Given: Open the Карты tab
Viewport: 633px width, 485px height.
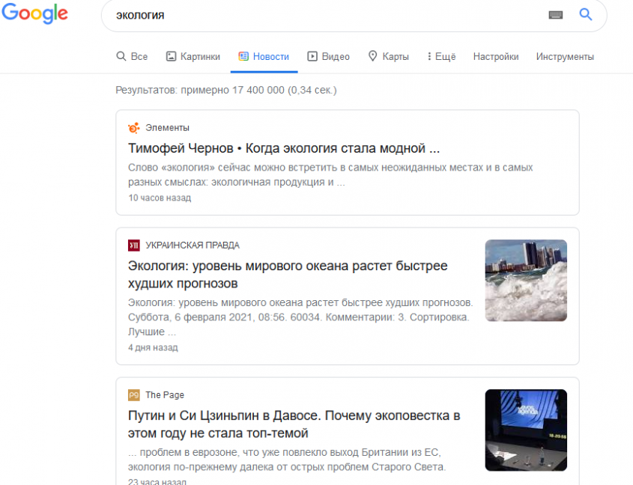Looking at the screenshot, I should point(388,57).
